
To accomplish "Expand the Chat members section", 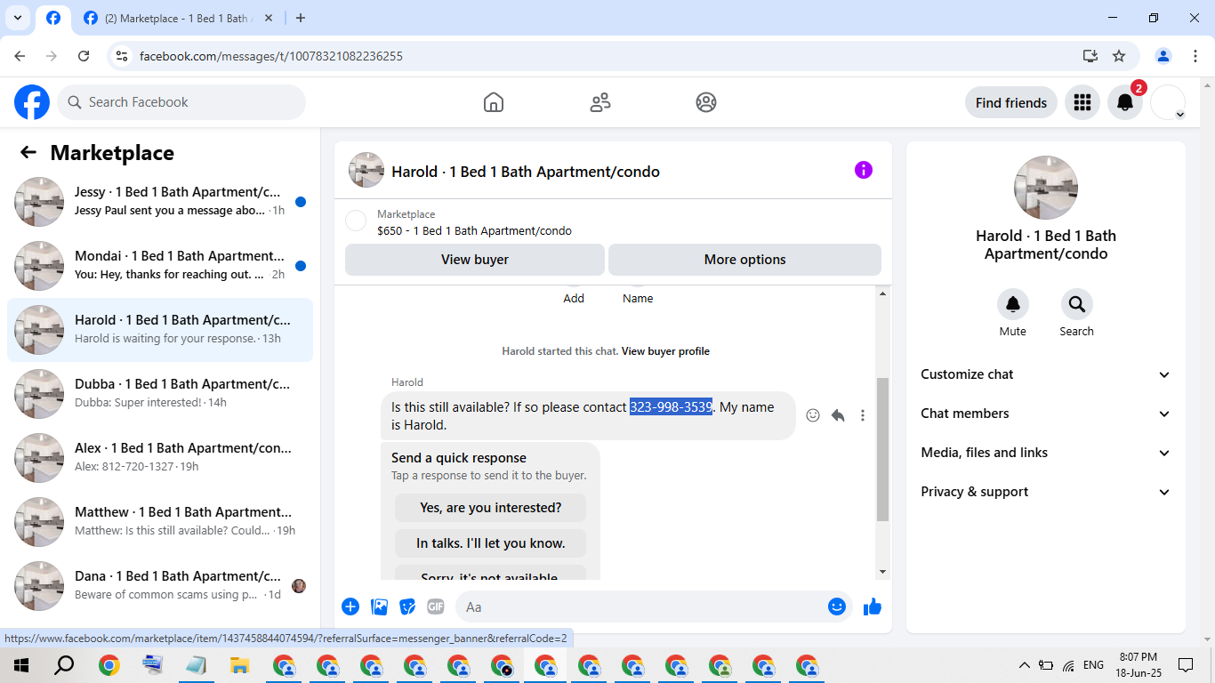I will click(x=1046, y=414).
